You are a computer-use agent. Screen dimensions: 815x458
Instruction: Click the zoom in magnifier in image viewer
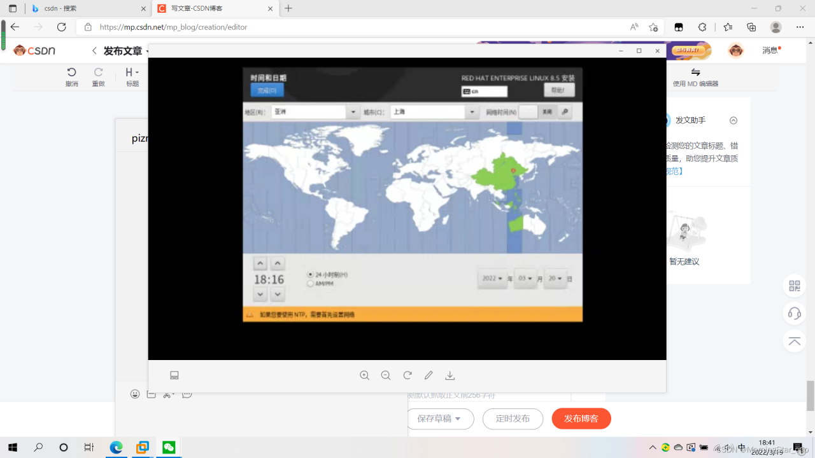click(x=364, y=375)
